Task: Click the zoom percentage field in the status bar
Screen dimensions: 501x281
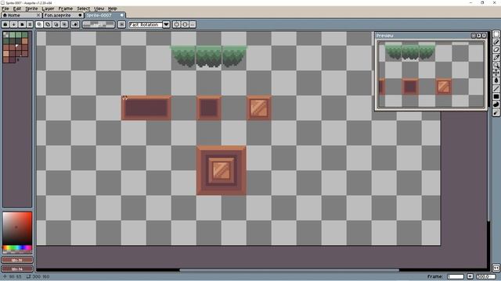Action: tap(486, 276)
